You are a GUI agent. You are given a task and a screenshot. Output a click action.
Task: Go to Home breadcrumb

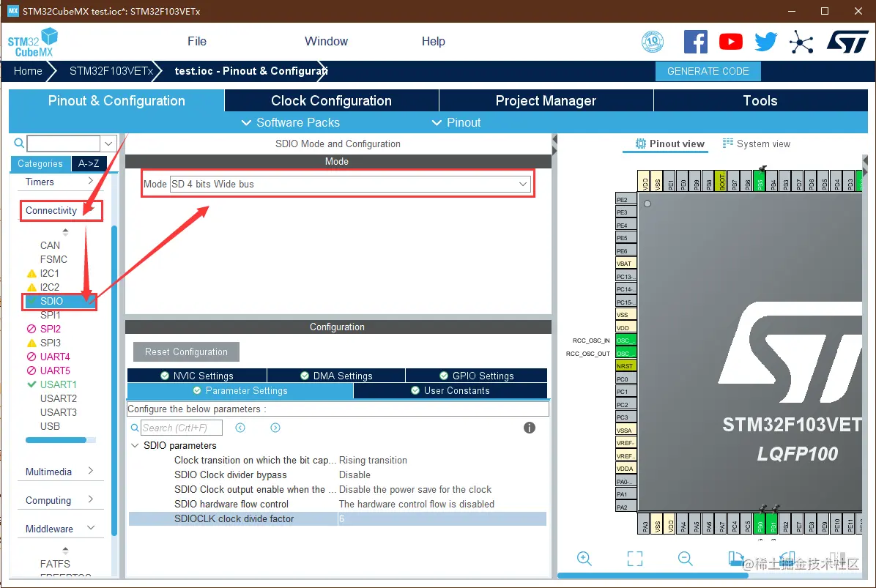click(28, 71)
